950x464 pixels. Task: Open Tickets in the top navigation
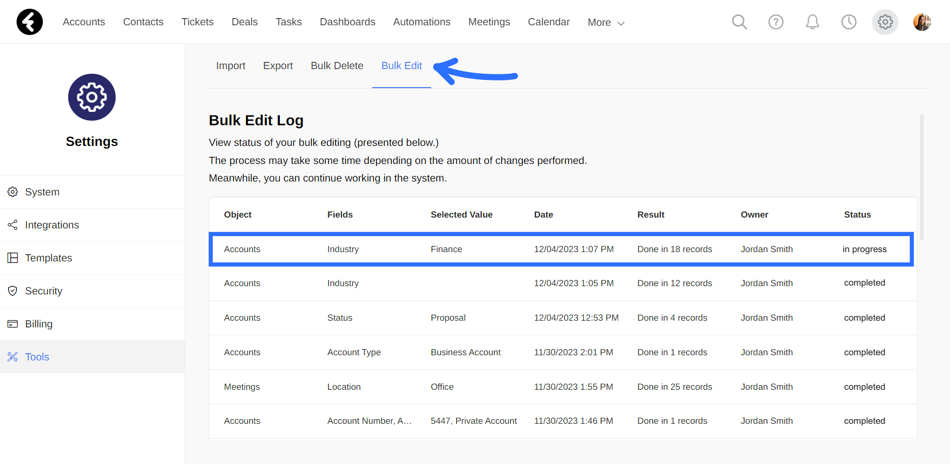[x=197, y=22]
